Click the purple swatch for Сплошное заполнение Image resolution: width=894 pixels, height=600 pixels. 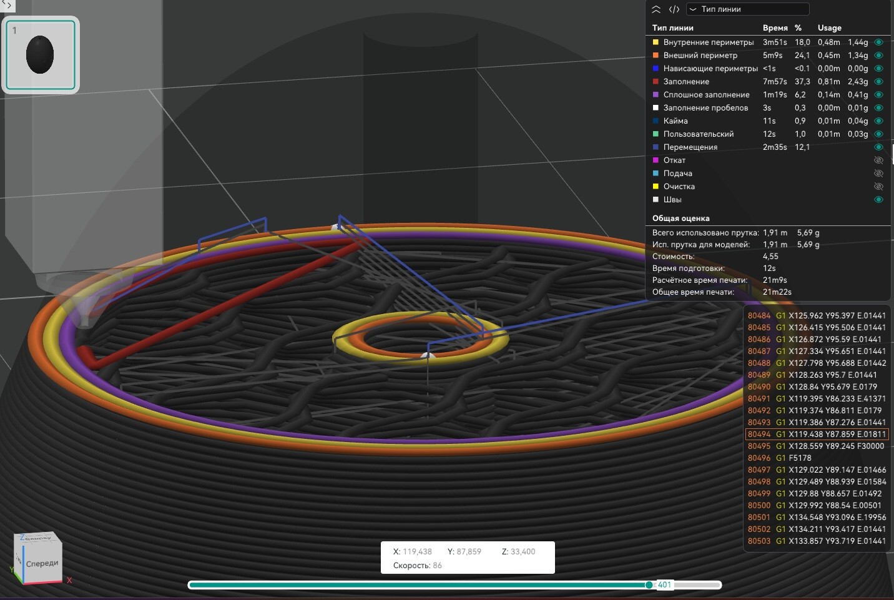[x=656, y=95]
